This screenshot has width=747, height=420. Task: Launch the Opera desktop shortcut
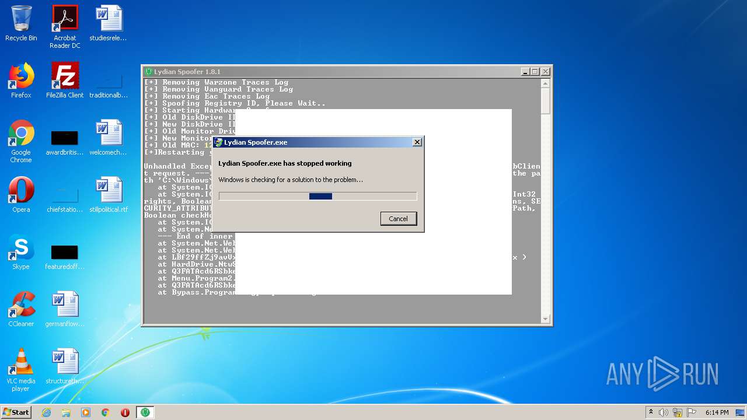click(x=21, y=195)
